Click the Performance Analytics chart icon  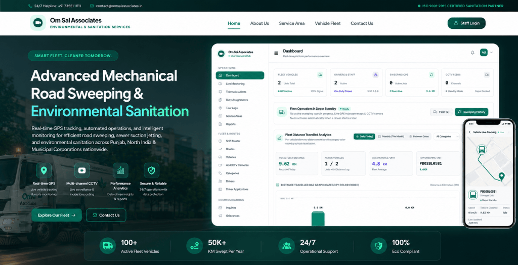pyautogui.click(x=120, y=170)
